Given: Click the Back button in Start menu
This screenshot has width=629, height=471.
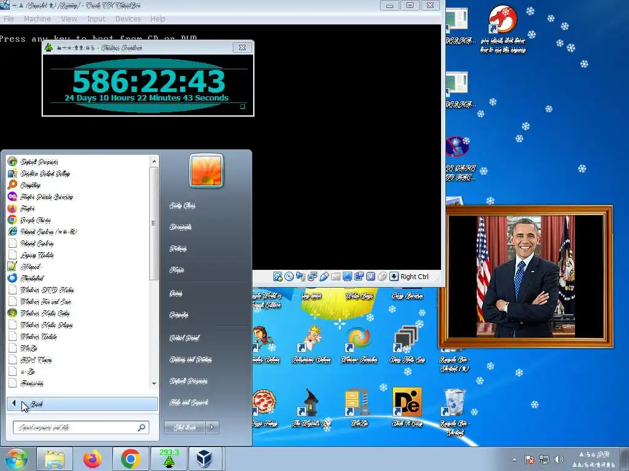Looking at the screenshot, I should point(82,404).
